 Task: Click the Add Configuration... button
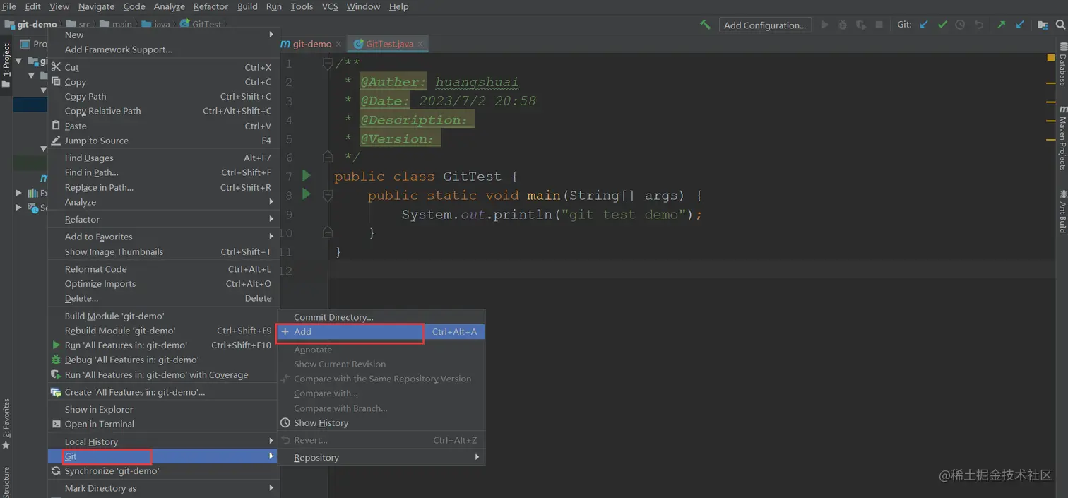tap(765, 25)
